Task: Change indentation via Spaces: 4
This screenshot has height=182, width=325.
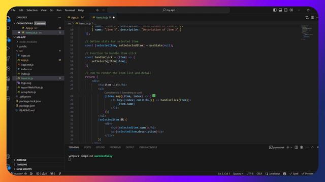Action: click(238, 173)
